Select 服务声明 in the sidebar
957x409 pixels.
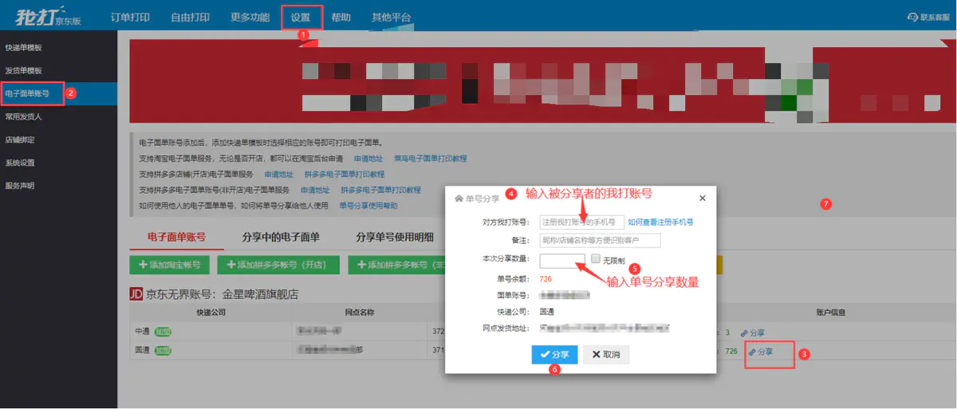[58, 186]
